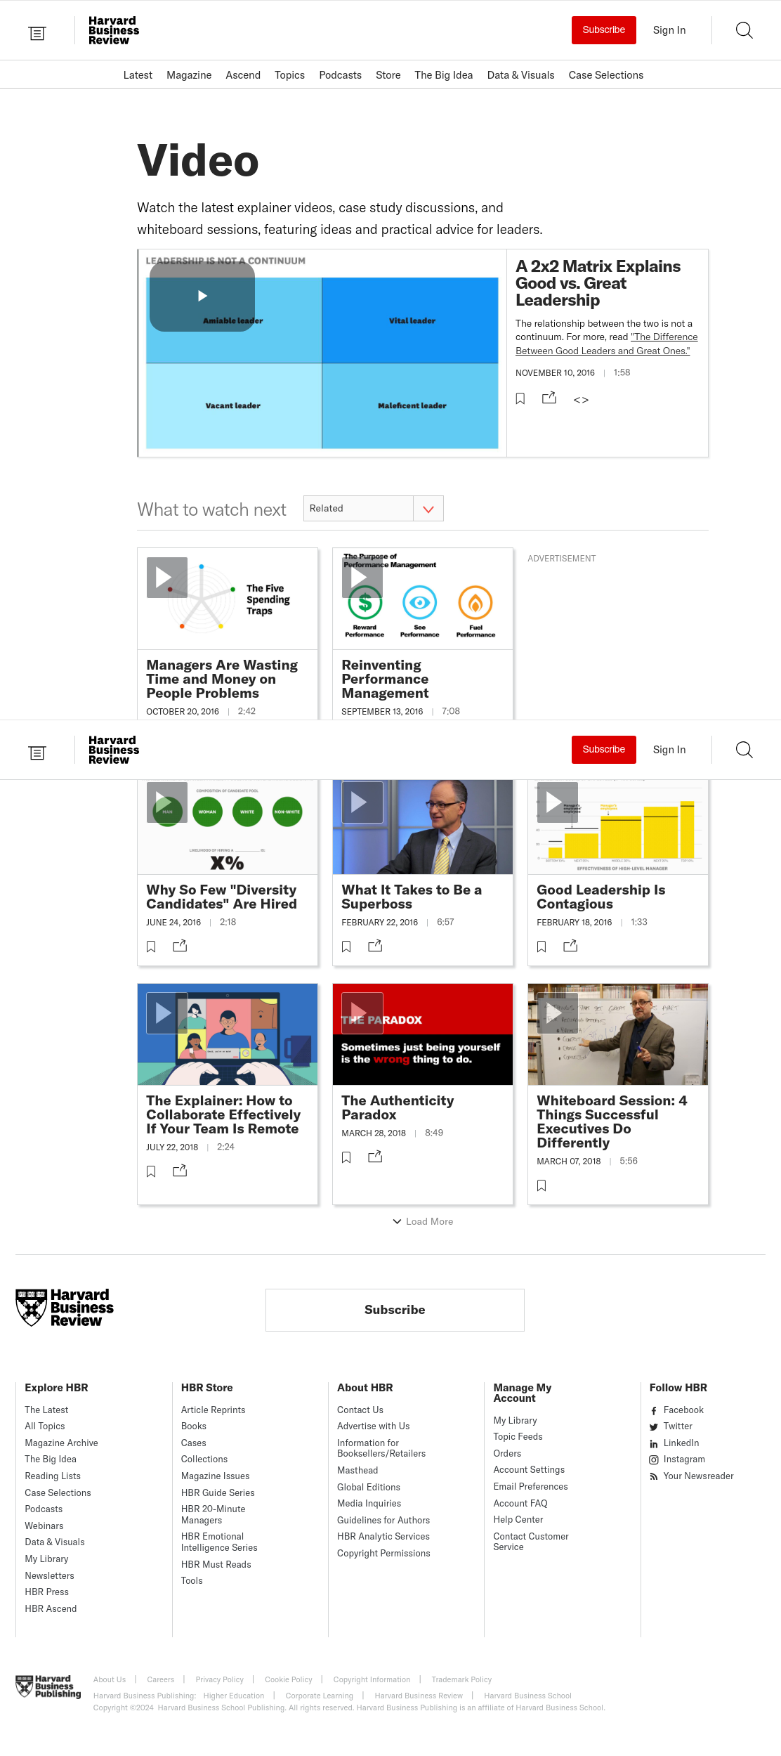The height and width of the screenshot is (1756, 781).
Task: Open Contact Us under About HBR
Action: pyautogui.click(x=360, y=1410)
